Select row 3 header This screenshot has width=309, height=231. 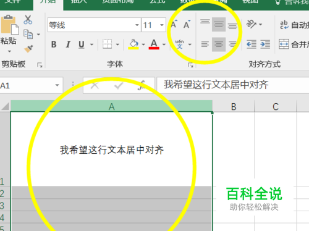pos(5,205)
